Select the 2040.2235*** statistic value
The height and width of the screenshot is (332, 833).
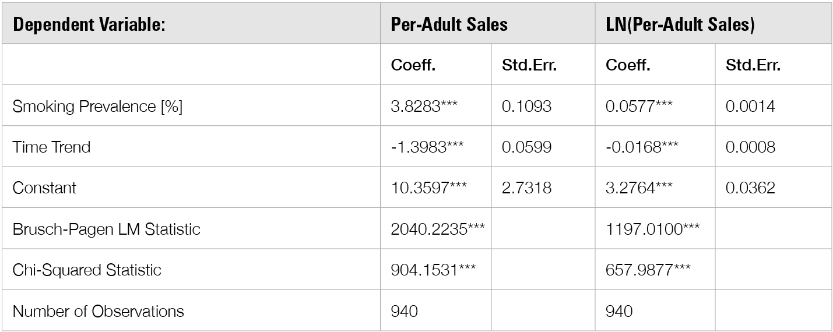[437, 229]
